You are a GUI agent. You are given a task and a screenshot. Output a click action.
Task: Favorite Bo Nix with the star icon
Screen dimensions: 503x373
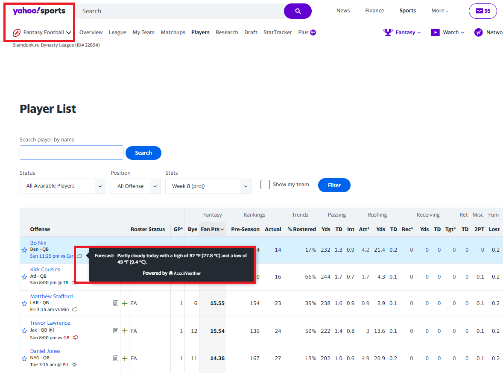point(24,250)
